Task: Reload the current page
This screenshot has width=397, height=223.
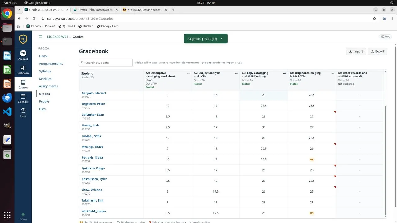Action: (x=34, y=19)
